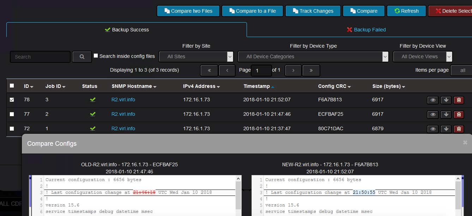Image resolution: width=472 pixels, height=216 pixels.
Task: Click highlighted time 21:50:55 in new config
Action: (x=364, y=192)
